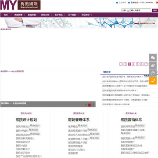
Task: Open the 医院新闻推广 link
Action: coord(128,149)
